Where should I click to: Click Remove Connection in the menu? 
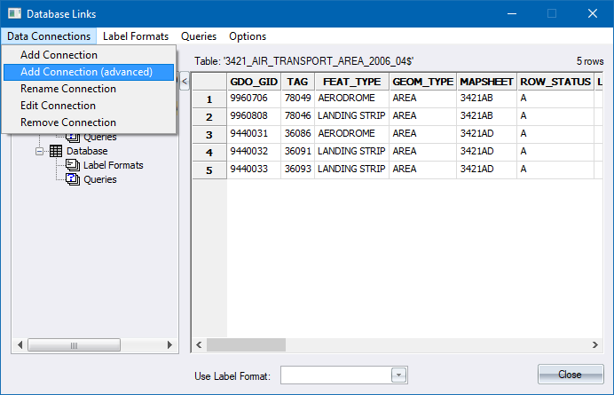pos(68,122)
